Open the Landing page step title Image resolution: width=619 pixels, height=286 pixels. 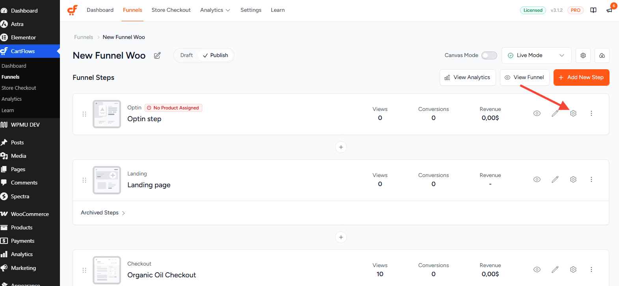[x=149, y=185]
